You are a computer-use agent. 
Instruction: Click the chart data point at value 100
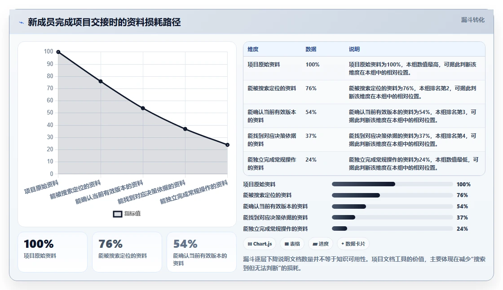point(58,52)
